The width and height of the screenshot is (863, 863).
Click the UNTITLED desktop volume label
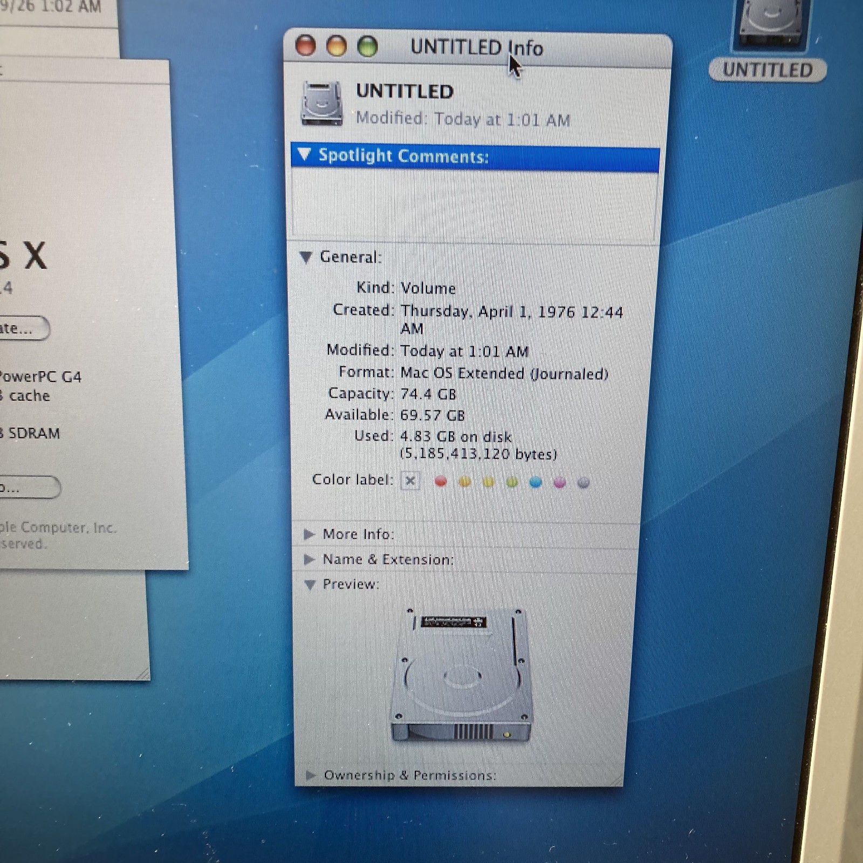pyautogui.click(x=767, y=70)
